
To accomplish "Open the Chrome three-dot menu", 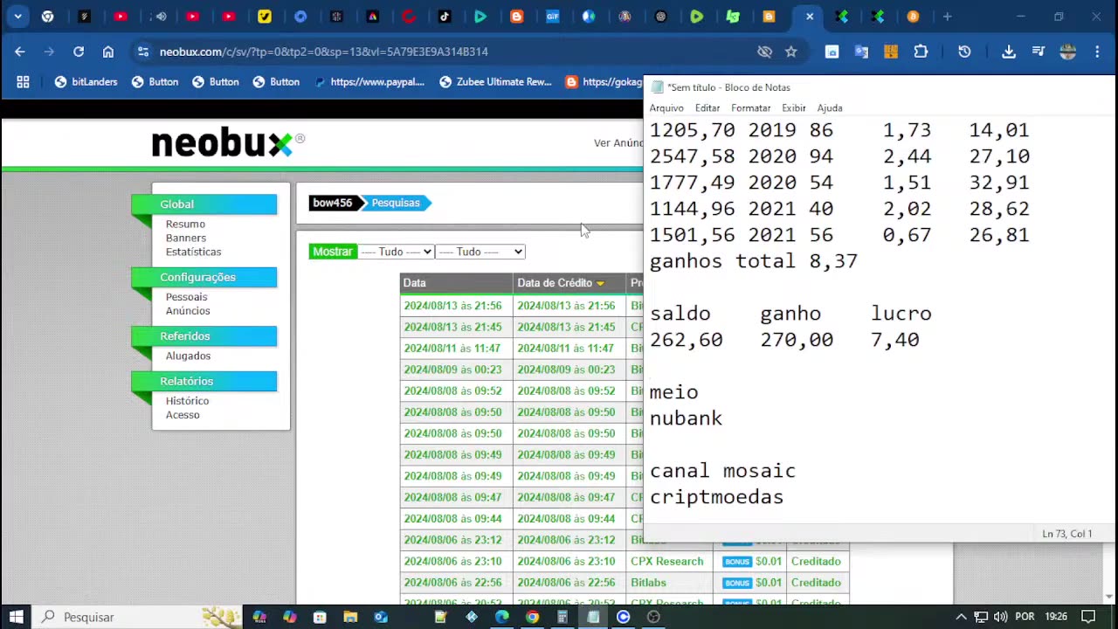I will [x=1097, y=52].
